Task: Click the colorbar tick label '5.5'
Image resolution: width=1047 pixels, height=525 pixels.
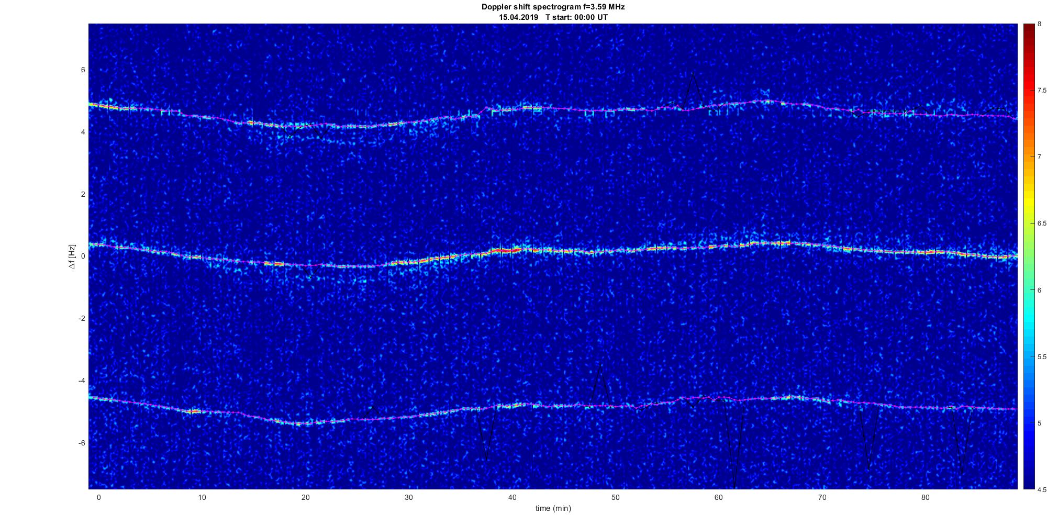Action: (x=1041, y=357)
